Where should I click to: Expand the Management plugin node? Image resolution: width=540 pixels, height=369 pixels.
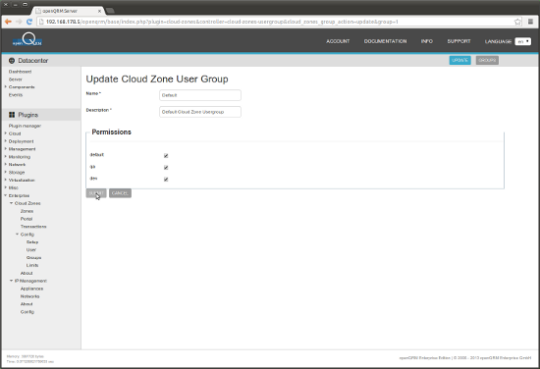pyautogui.click(x=6, y=149)
